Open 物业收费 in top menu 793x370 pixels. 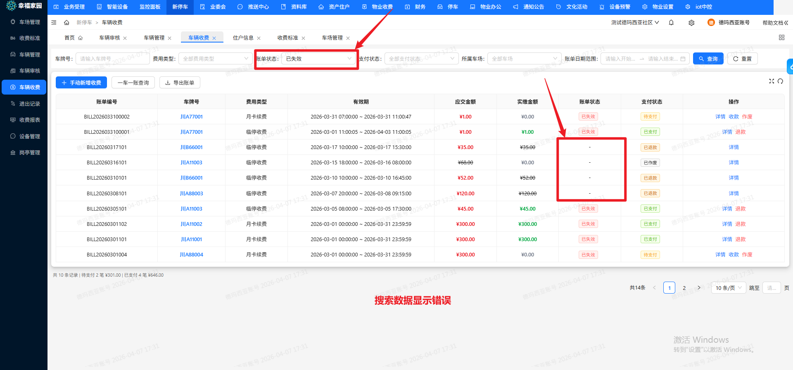point(378,7)
